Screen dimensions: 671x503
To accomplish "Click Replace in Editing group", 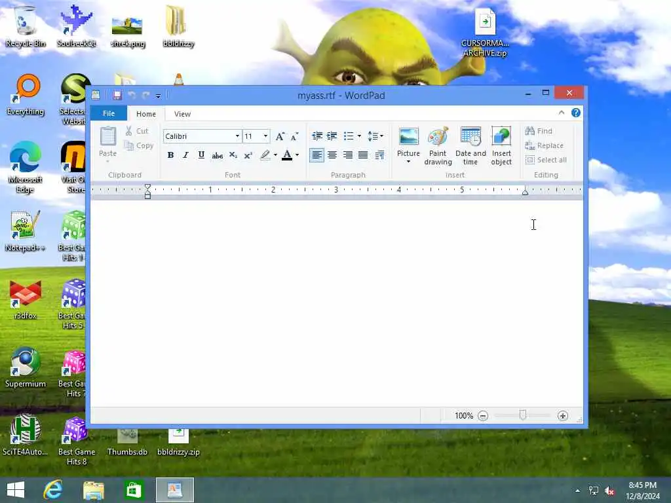I will (544, 145).
